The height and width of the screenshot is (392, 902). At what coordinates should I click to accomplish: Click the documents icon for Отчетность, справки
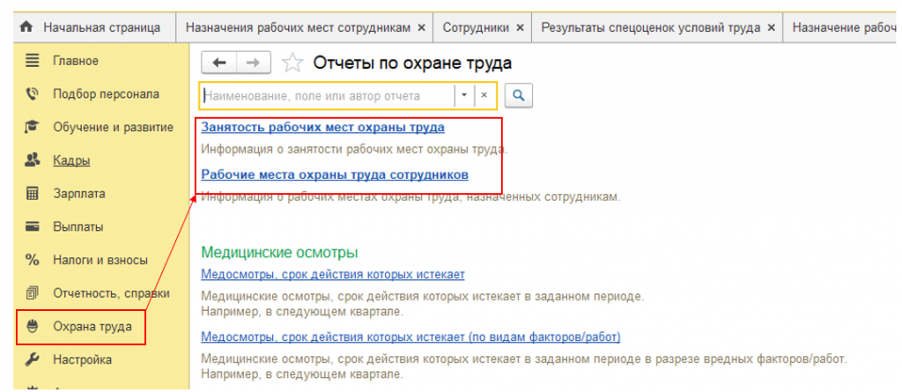(33, 293)
